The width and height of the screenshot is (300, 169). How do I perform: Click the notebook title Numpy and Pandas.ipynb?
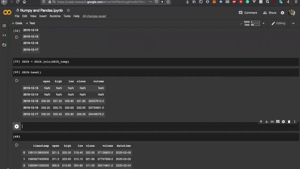coord(41,10)
